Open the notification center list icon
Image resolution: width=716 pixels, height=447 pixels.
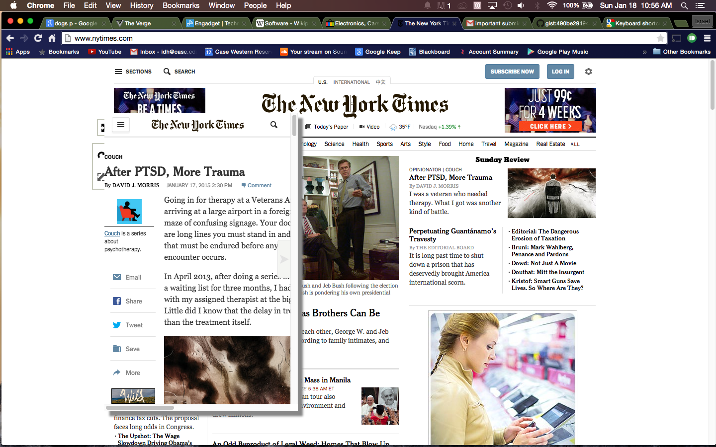(700, 5)
